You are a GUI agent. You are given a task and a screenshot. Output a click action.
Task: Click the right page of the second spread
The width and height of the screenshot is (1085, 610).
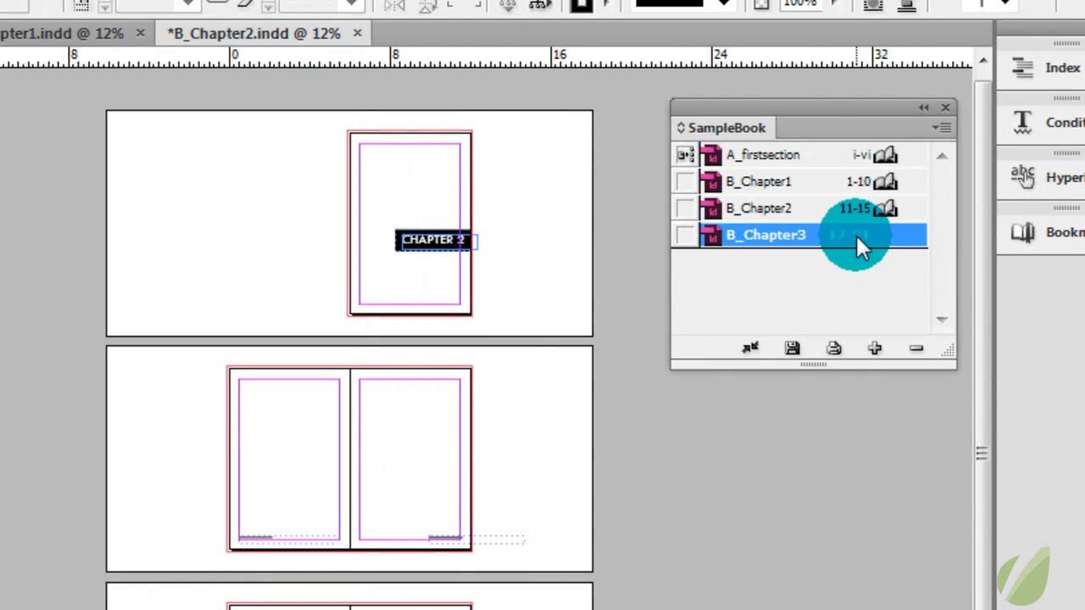pos(410,459)
